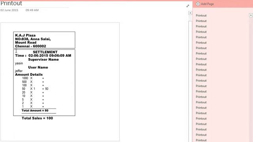This screenshot has height=142, width=253.
Task: Click the page time 09:49 AM
Action: (x=32, y=10)
